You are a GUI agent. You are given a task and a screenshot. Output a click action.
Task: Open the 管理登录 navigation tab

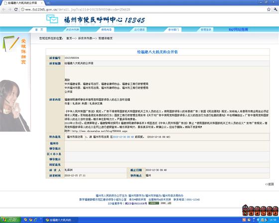pyautogui.click(x=206, y=29)
